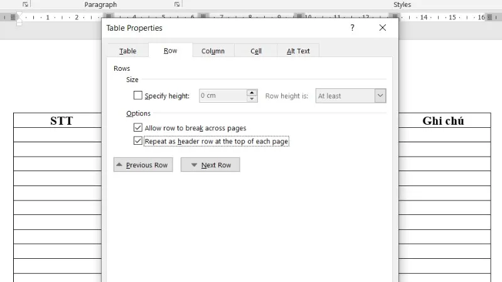The image size is (502, 282).
Task: Increase height with the up spinner arrow
Action: pyautogui.click(x=252, y=93)
